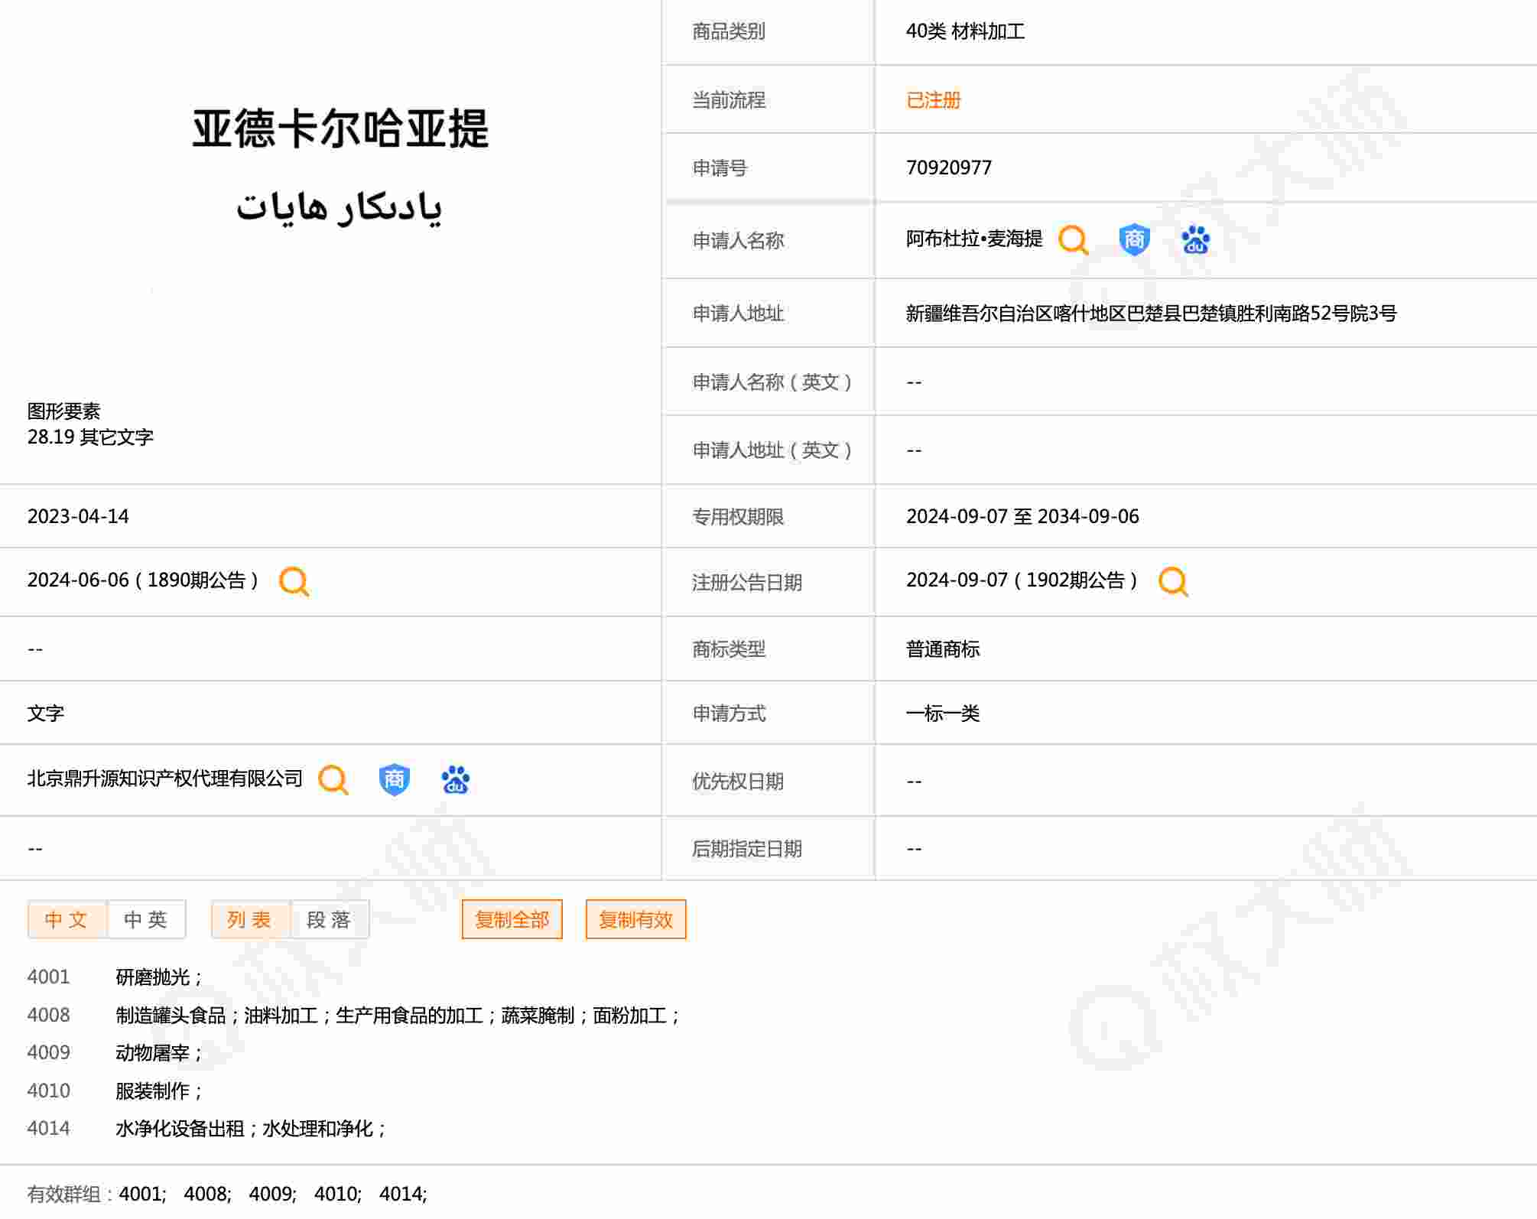Viewport: 1537px width, 1219px height.
Task: Click the search icon beside 北京鼎升源知识产权代理有限公司
Action: pyautogui.click(x=333, y=780)
